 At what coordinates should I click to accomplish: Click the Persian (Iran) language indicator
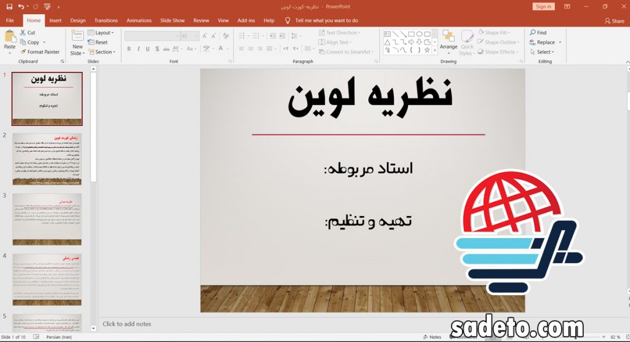59,337
